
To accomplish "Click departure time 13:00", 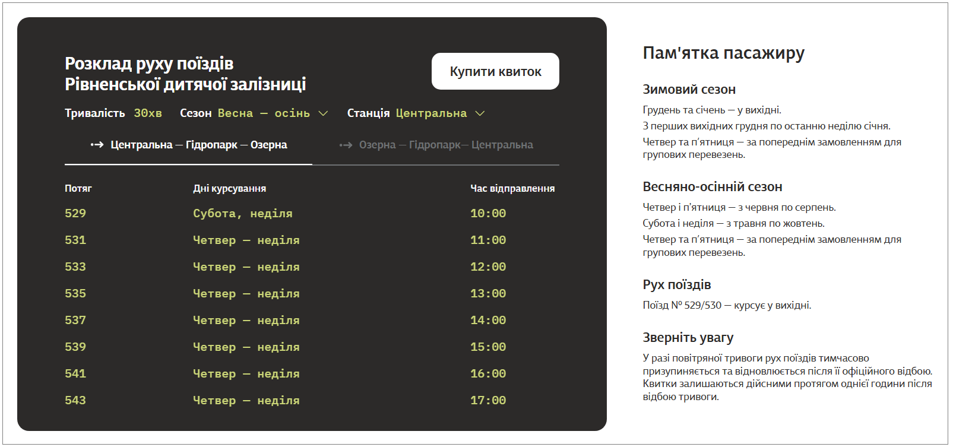I will pos(488,294).
